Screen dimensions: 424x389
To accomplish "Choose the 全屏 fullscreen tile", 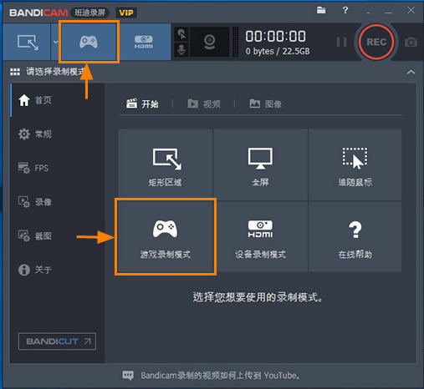I will coord(260,164).
